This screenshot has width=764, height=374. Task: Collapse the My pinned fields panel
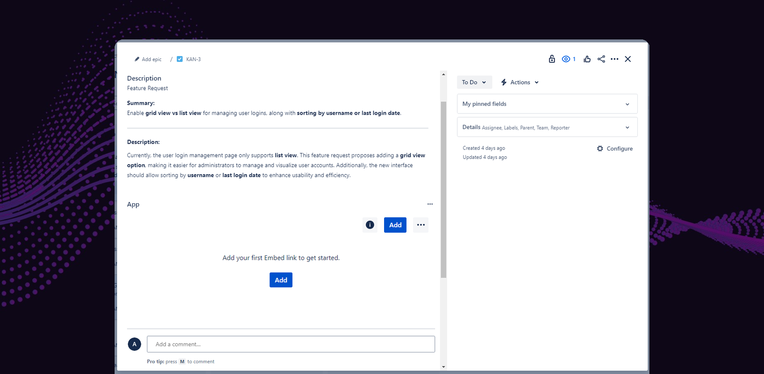[x=627, y=104]
